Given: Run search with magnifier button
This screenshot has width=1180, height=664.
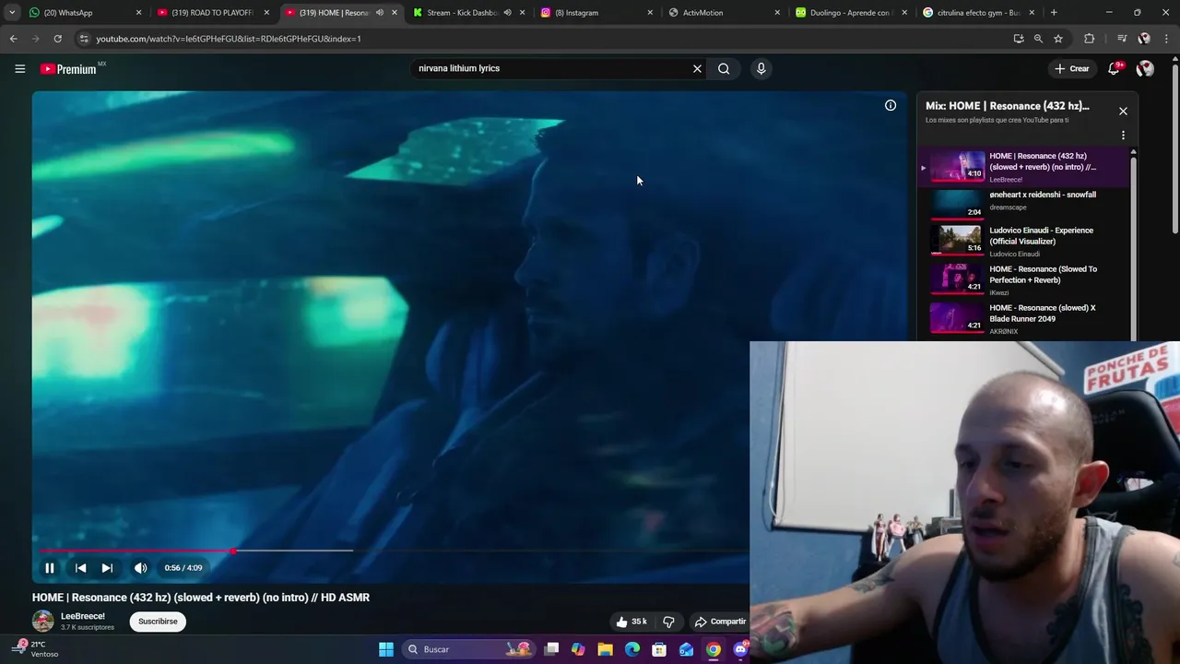Looking at the screenshot, I should coord(724,68).
